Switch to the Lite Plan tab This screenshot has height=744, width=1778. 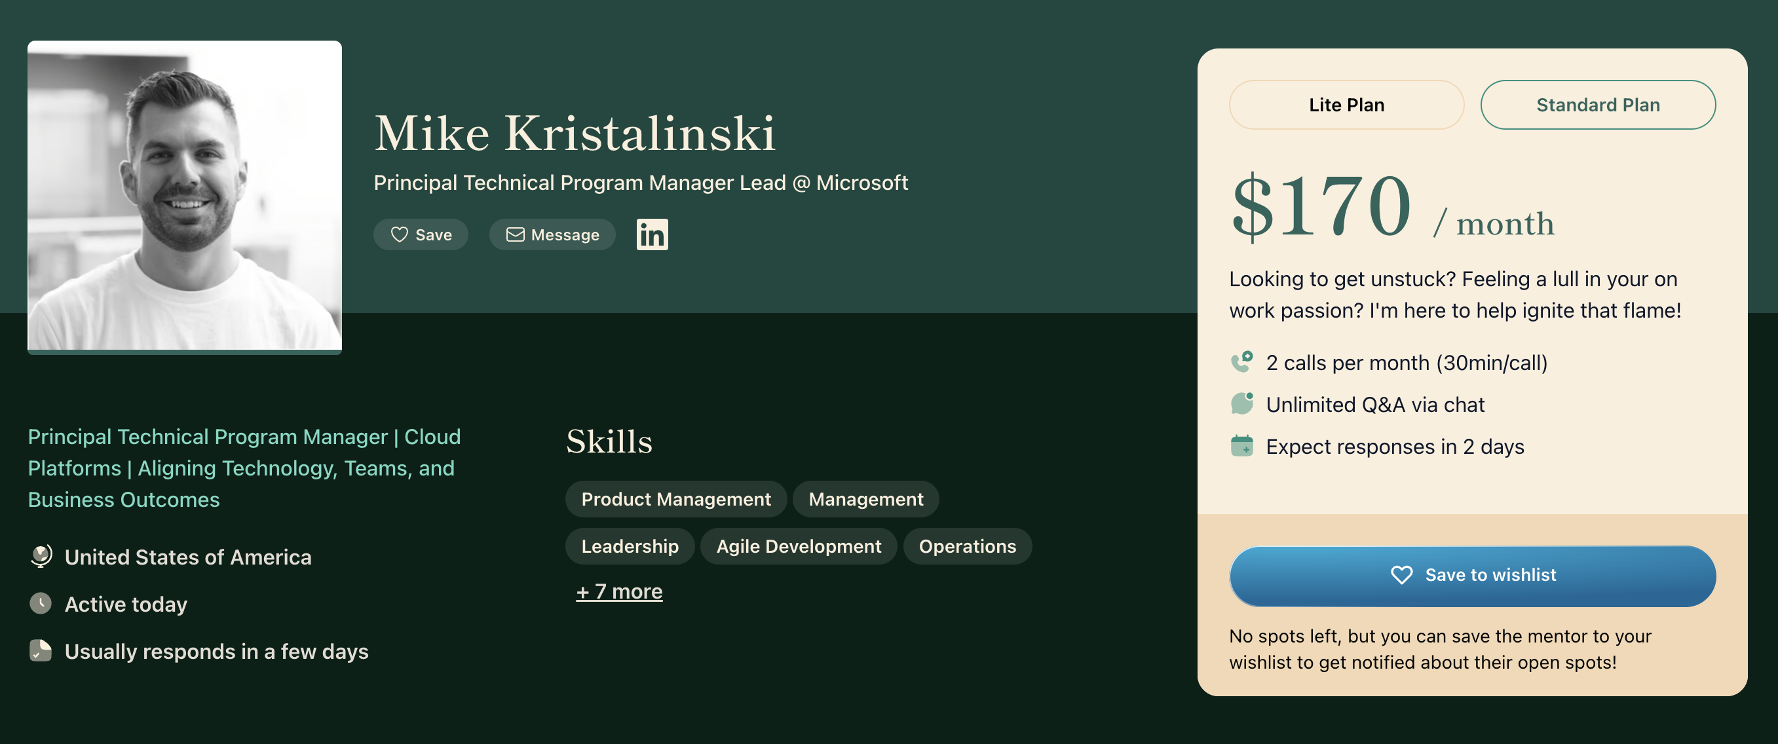1347,105
